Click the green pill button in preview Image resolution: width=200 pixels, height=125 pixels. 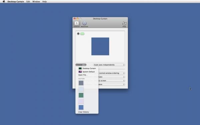point(82,34)
